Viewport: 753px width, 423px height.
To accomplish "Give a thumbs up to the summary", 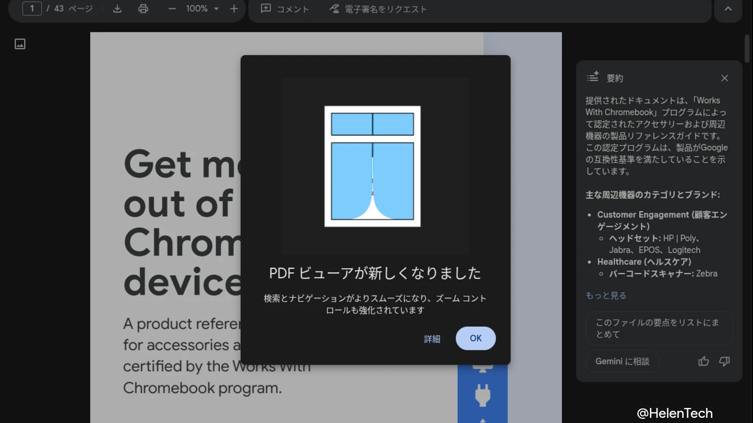I will (x=703, y=361).
